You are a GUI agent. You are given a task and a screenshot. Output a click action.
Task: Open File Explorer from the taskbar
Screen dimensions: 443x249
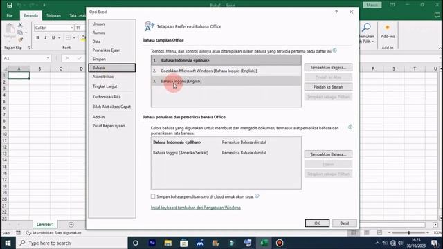pyautogui.click(x=168, y=243)
